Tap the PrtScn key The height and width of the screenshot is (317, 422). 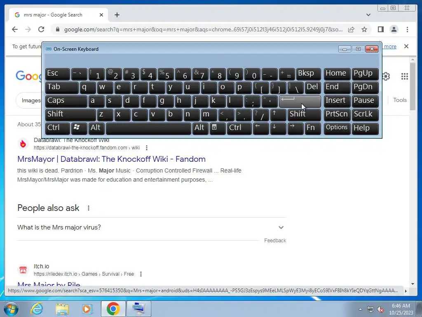coord(337,115)
